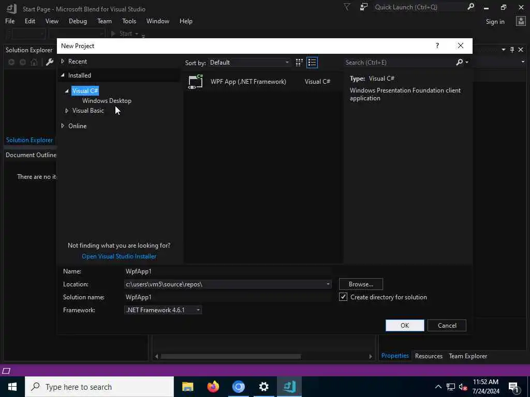Show hidden system tray icons
This screenshot has width=530, height=397.
tap(438, 387)
